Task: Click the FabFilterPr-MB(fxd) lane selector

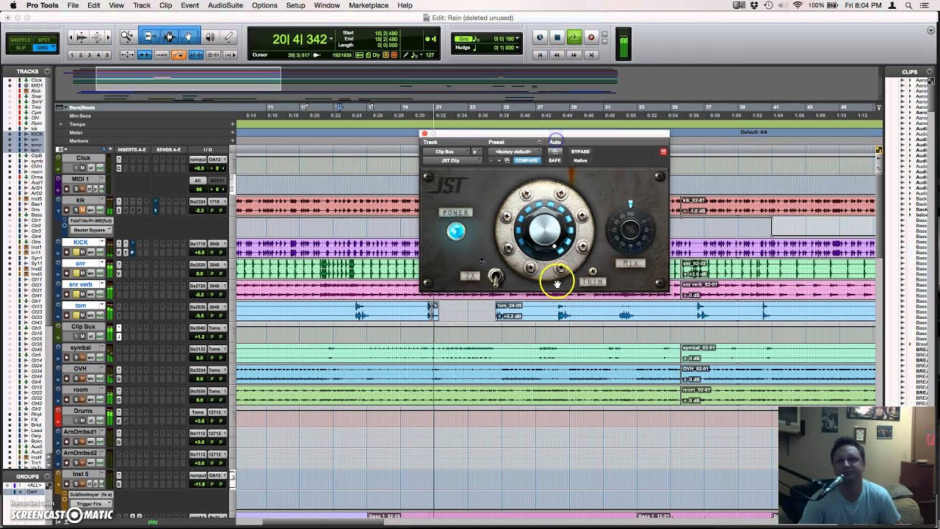Action: pyautogui.click(x=90, y=221)
